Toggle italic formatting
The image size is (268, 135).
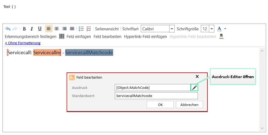coord(32,29)
